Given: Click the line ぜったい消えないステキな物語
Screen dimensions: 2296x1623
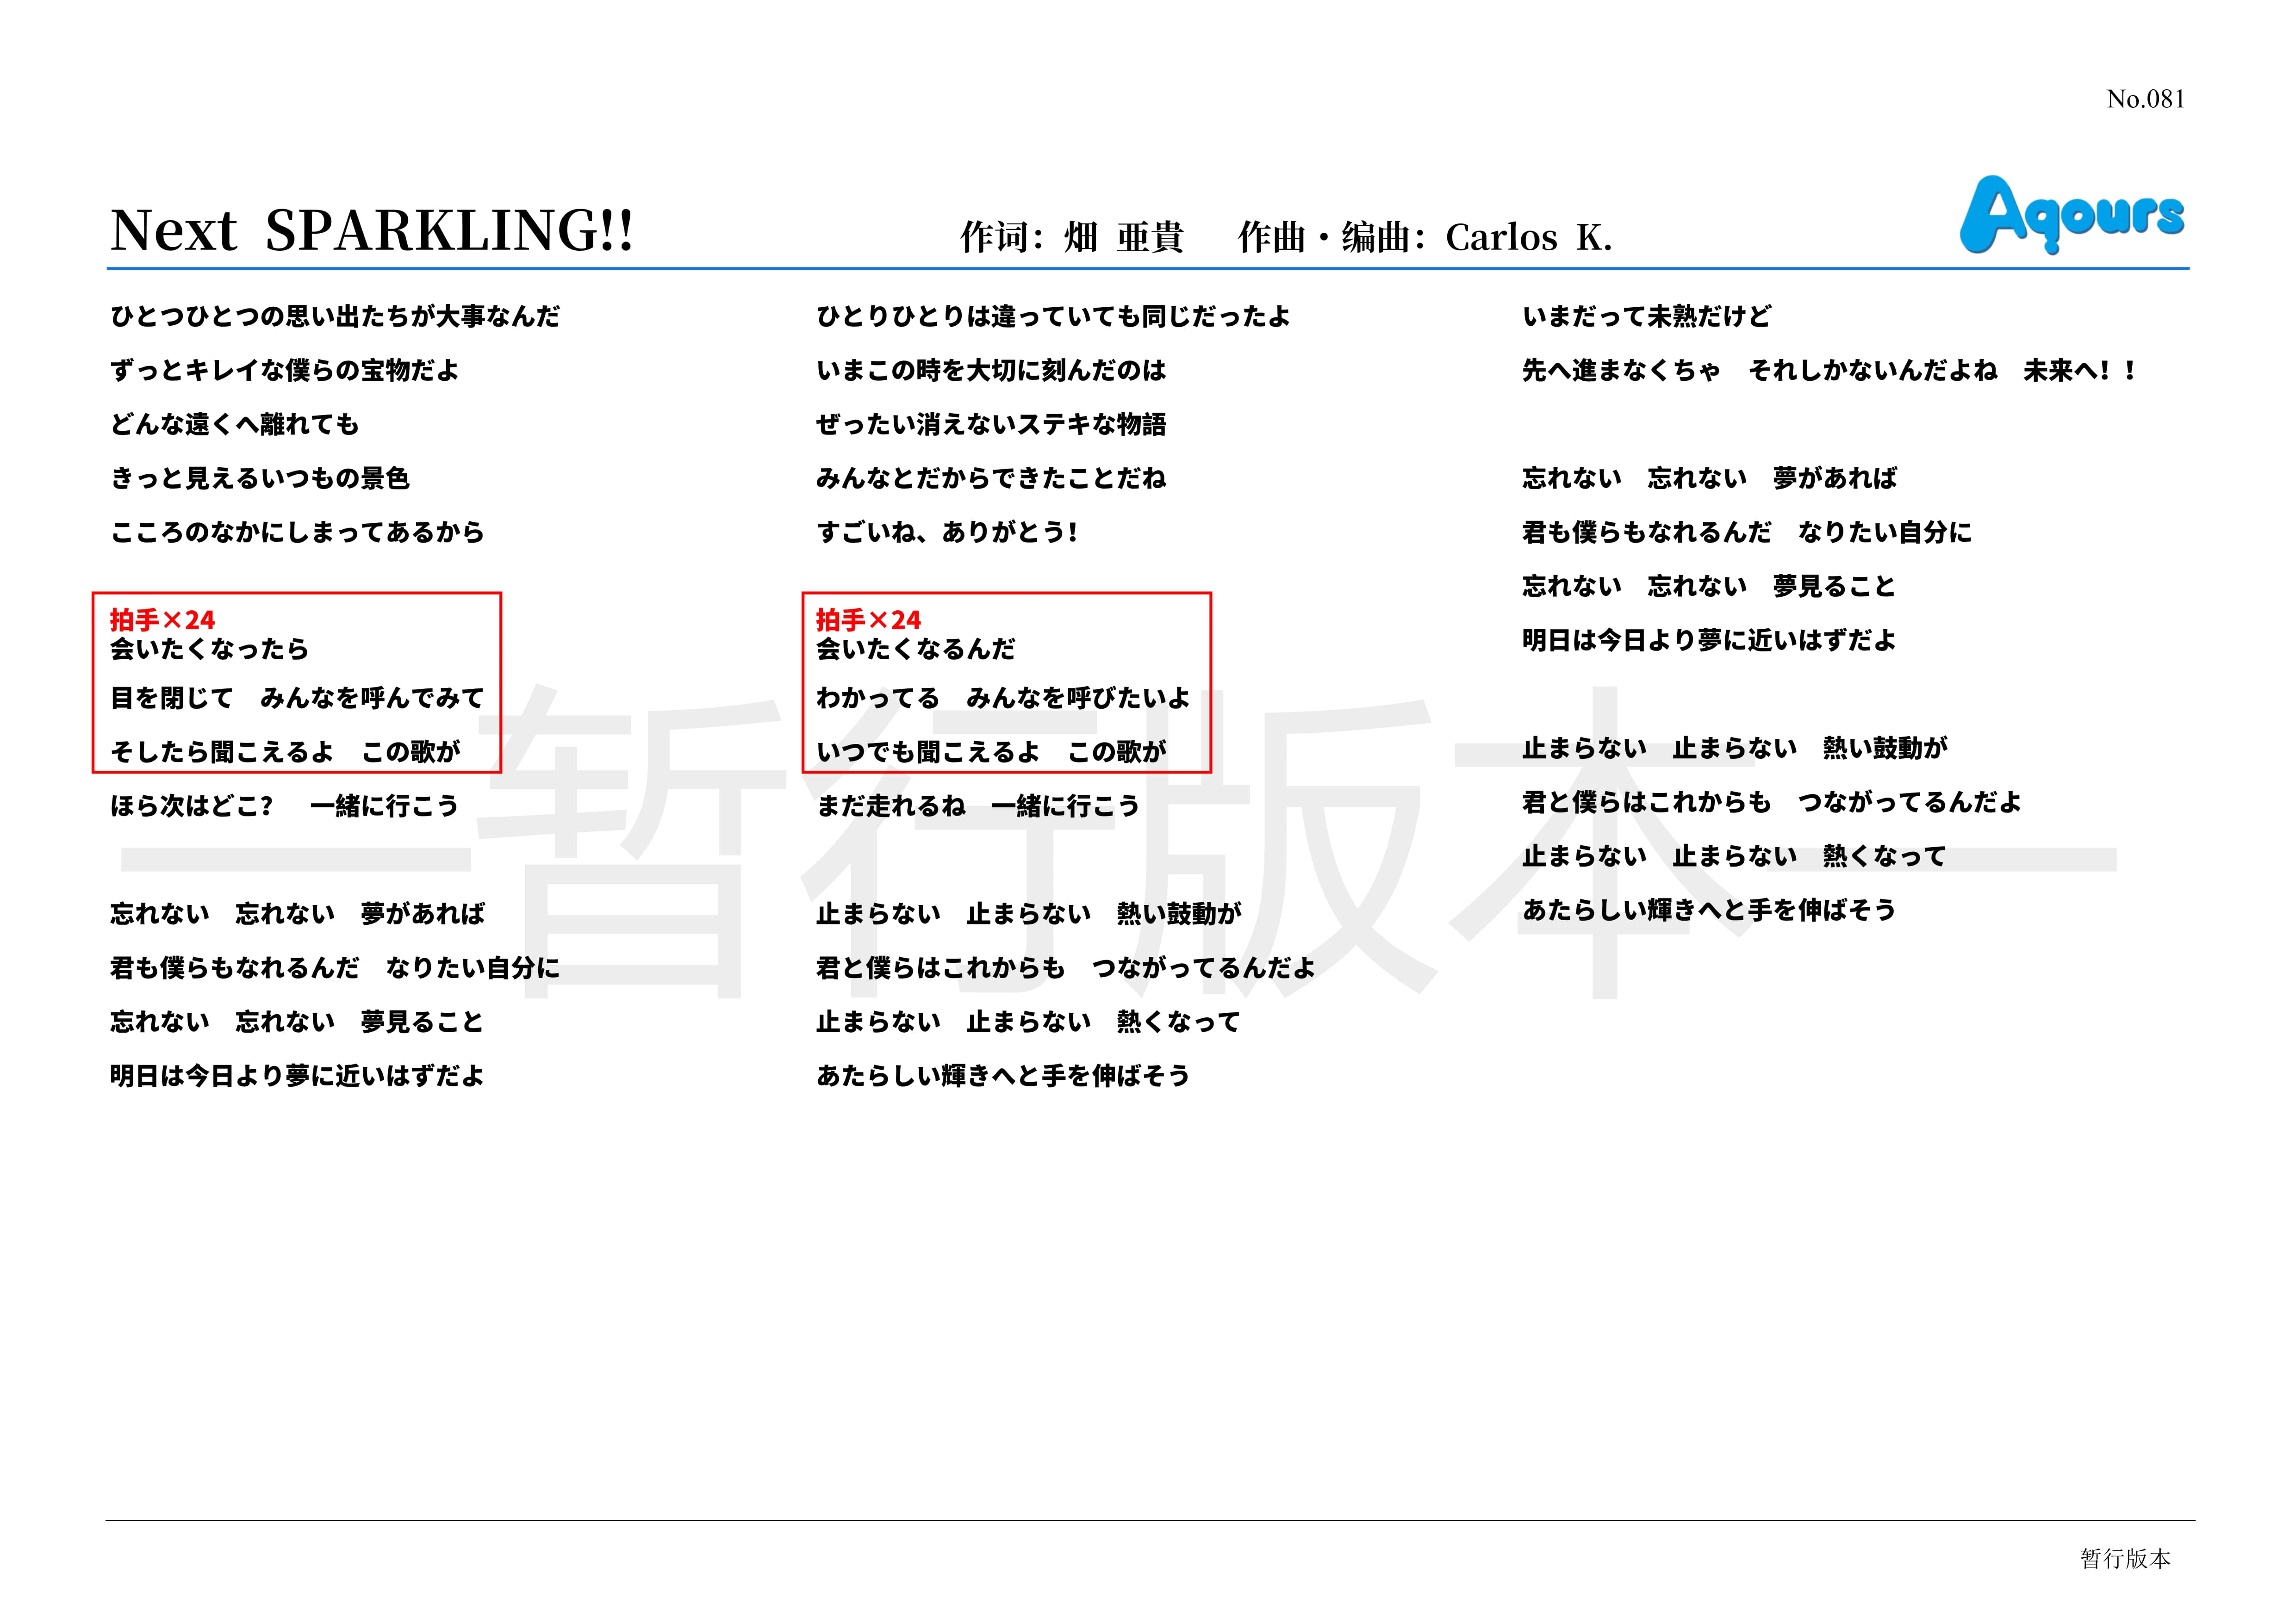Looking at the screenshot, I should [991, 425].
